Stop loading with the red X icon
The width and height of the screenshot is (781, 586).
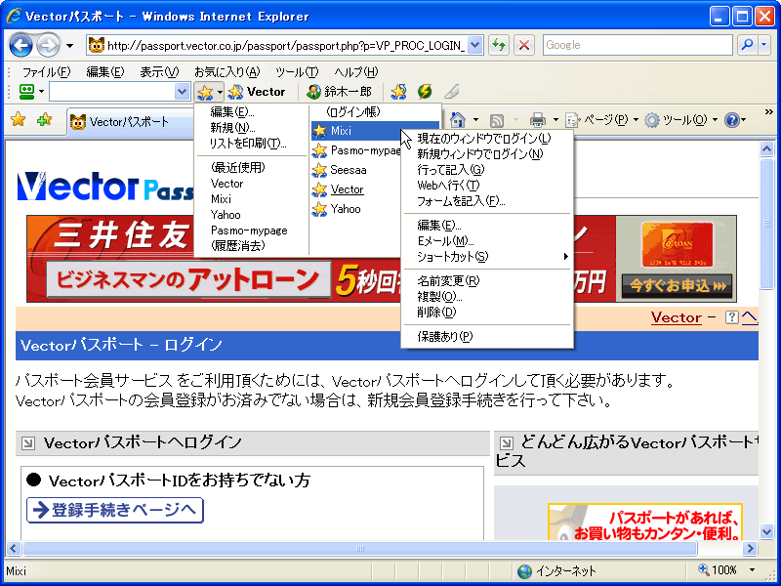tap(524, 45)
